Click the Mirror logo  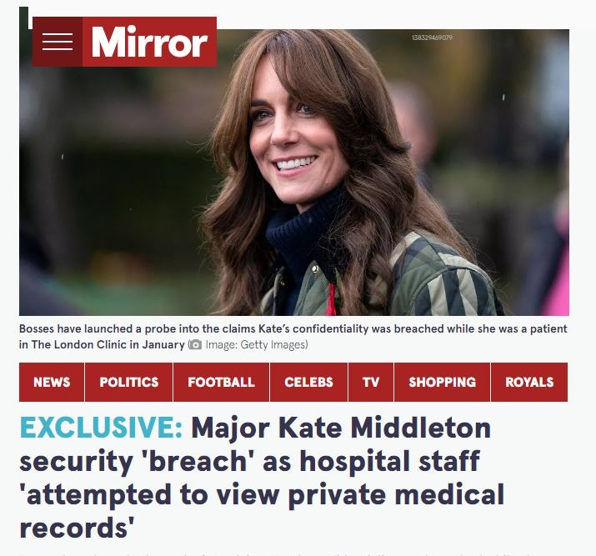(x=149, y=42)
